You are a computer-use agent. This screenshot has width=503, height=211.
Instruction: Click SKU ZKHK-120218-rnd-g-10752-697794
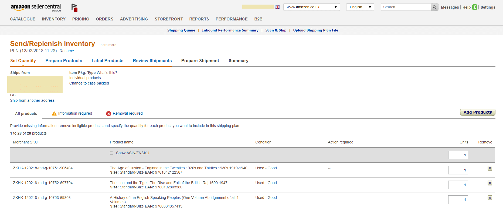point(43,183)
